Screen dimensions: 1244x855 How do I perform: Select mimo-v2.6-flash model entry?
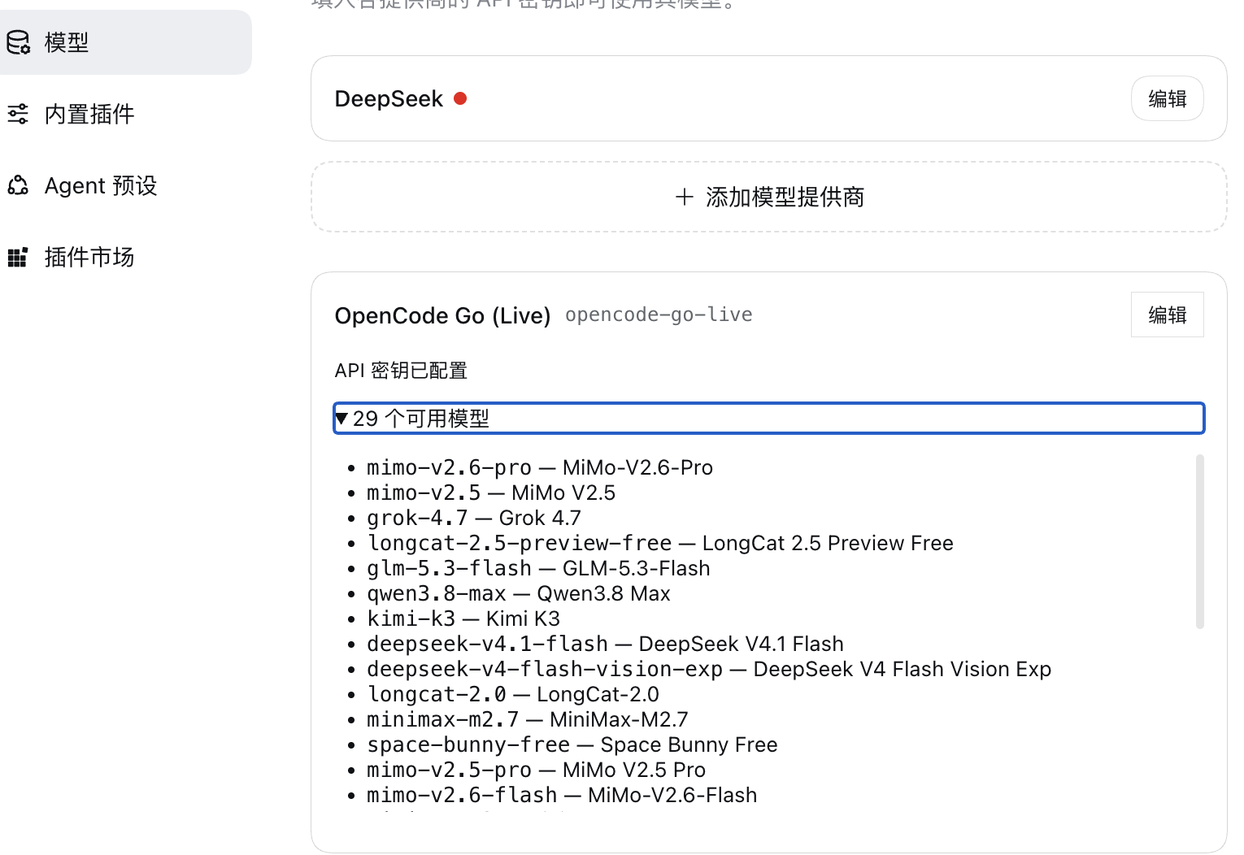pos(562,795)
